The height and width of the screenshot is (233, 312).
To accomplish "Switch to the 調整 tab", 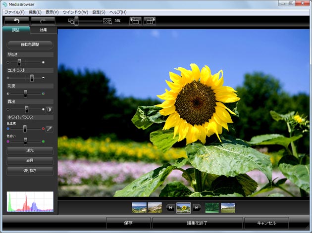I will coord(16,30).
